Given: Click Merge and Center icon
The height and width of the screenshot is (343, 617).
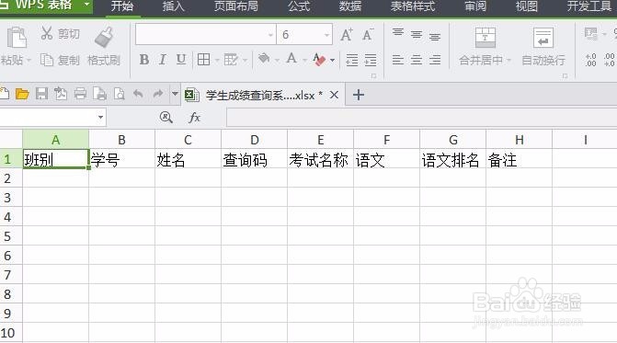Looking at the screenshot, I should point(486,38).
